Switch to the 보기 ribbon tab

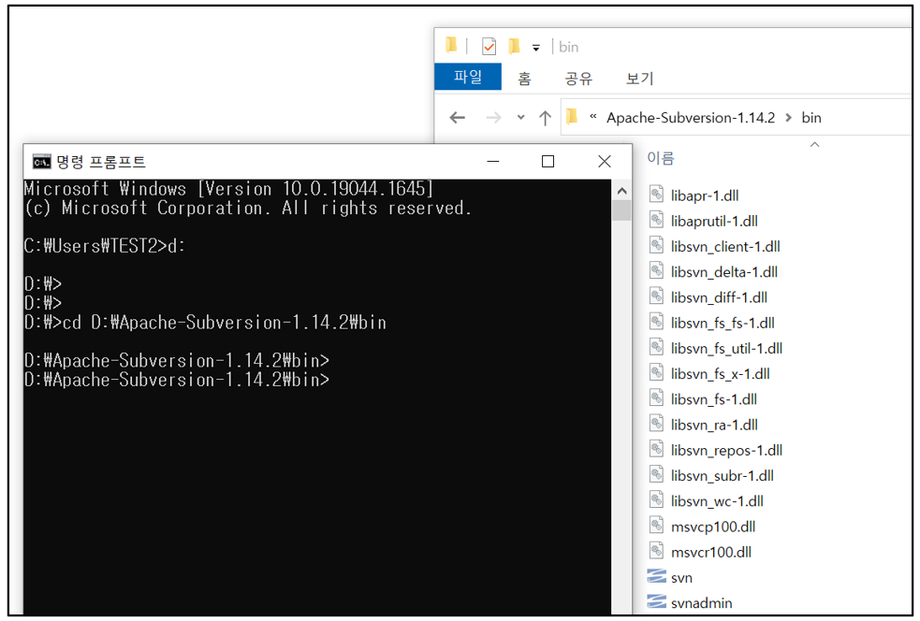click(639, 78)
